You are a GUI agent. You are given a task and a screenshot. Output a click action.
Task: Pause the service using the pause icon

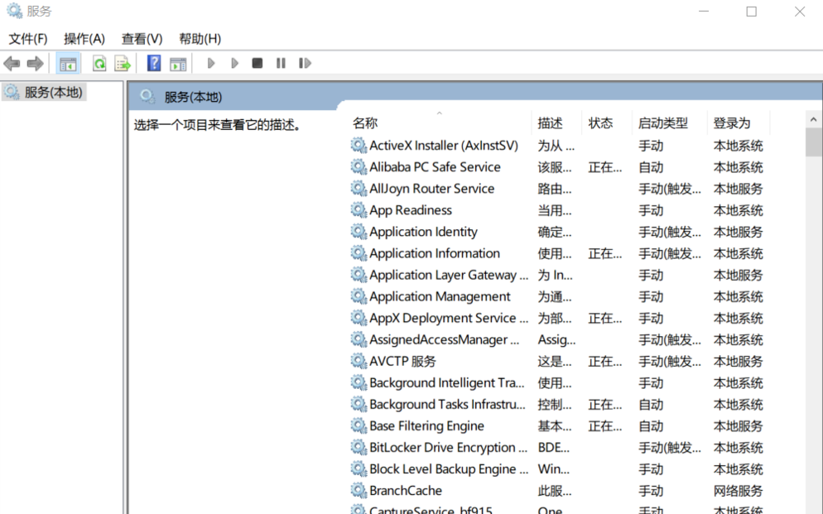282,63
